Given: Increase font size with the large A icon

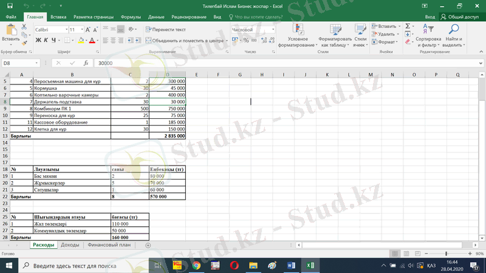Looking at the screenshot, I should coord(87,30).
